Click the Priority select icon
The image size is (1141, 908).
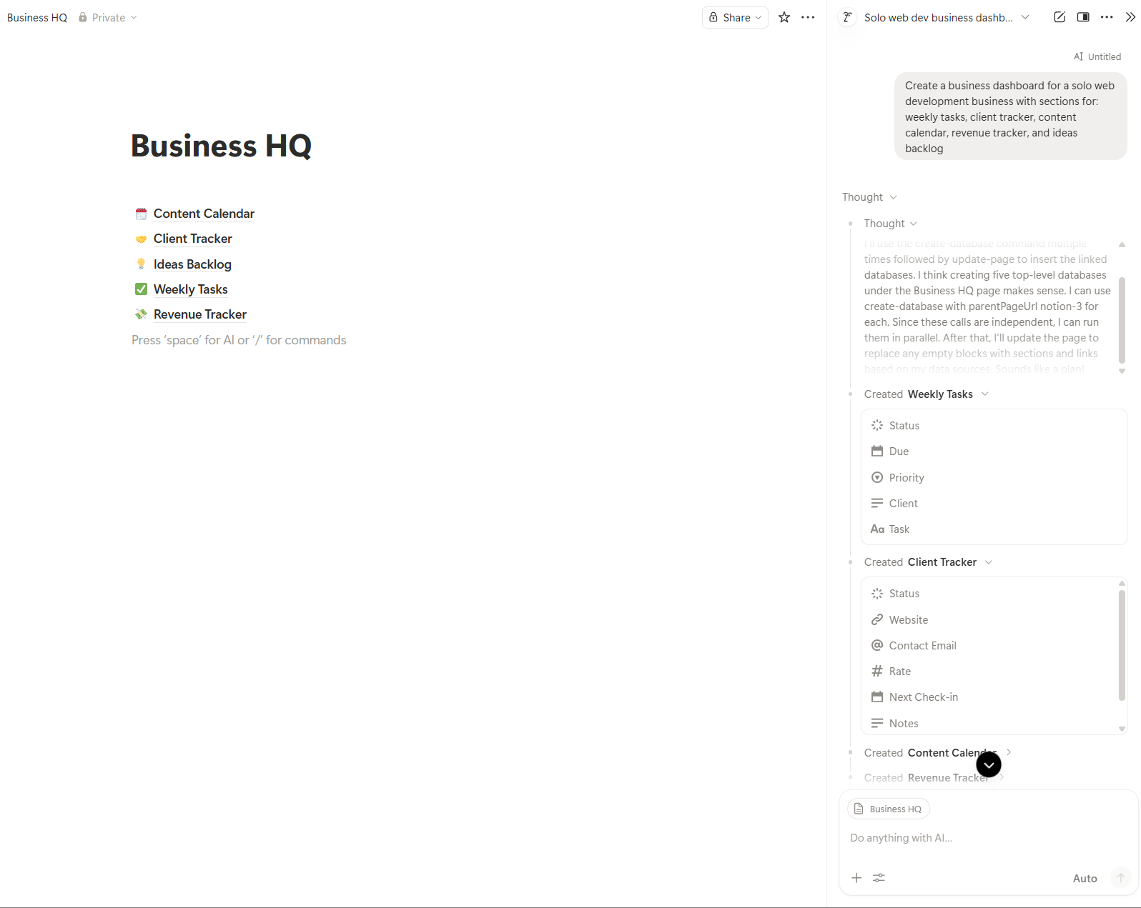(877, 477)
